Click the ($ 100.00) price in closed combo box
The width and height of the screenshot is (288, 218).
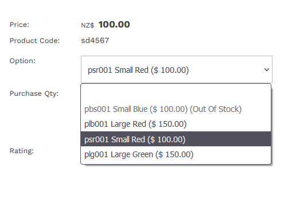click(x=170, y=70)
